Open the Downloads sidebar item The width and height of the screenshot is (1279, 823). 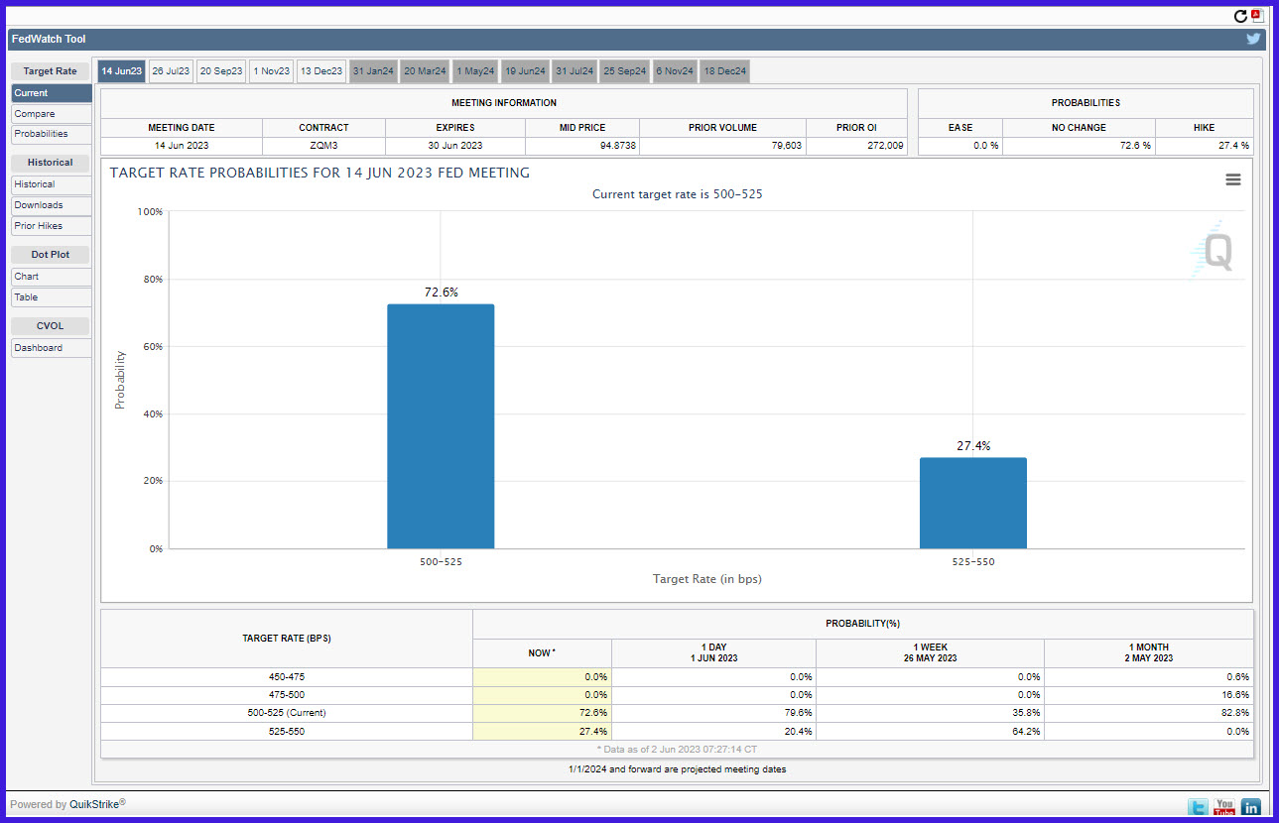[52, 205]
